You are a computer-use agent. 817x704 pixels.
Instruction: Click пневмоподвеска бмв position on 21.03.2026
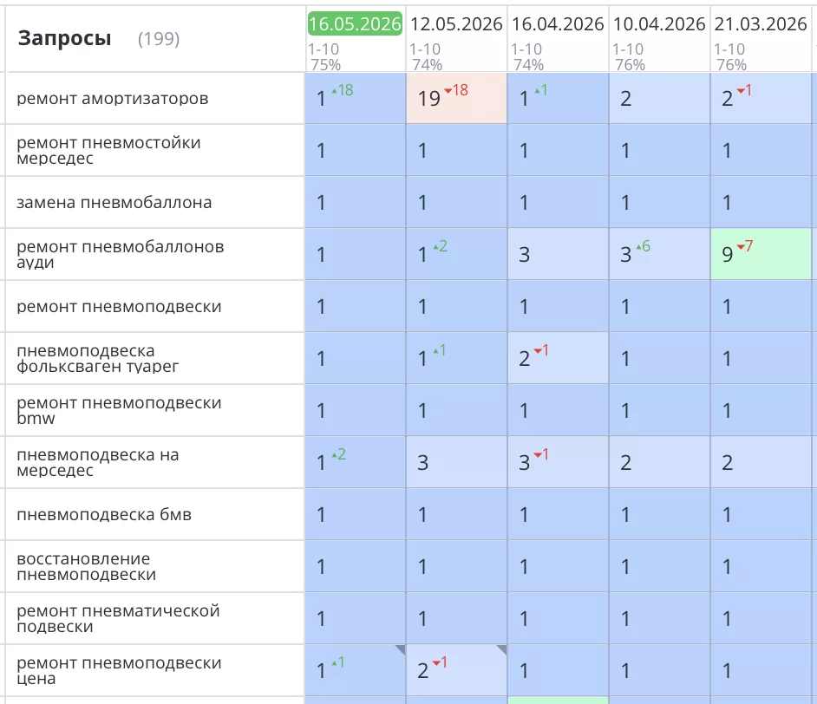(761, 515)
